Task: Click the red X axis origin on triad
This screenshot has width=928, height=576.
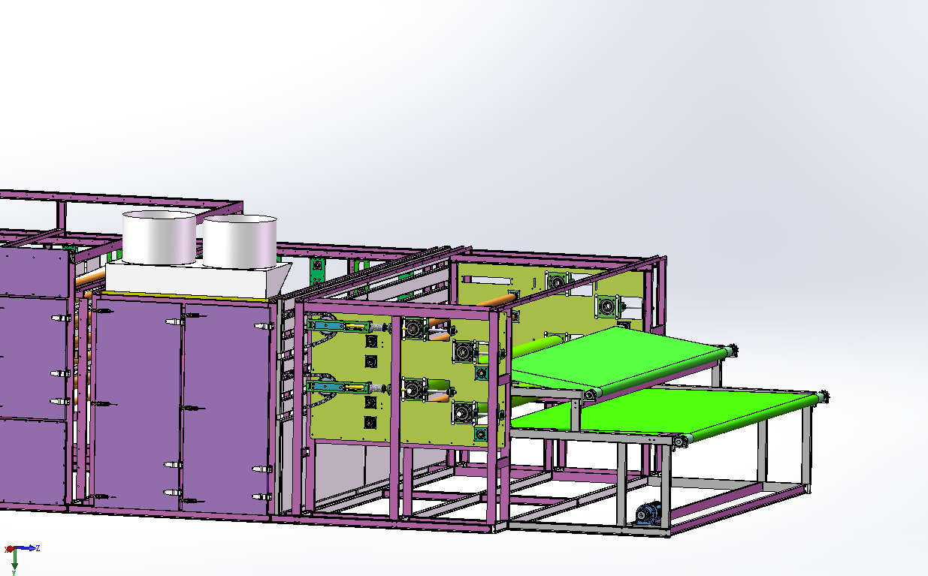Action: [9, 550]
